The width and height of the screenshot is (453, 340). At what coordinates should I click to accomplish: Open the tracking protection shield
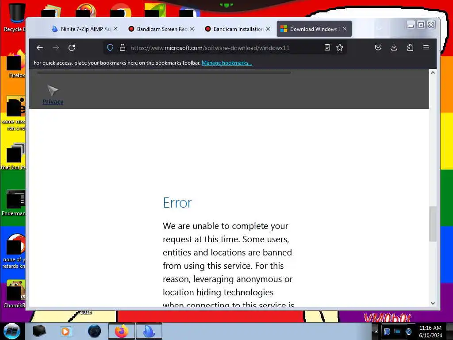[110, 48]
